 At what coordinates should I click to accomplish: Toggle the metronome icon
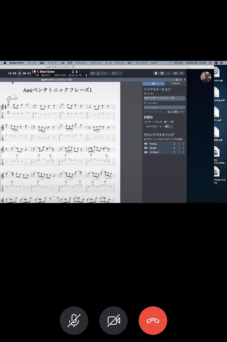[76, 72]
